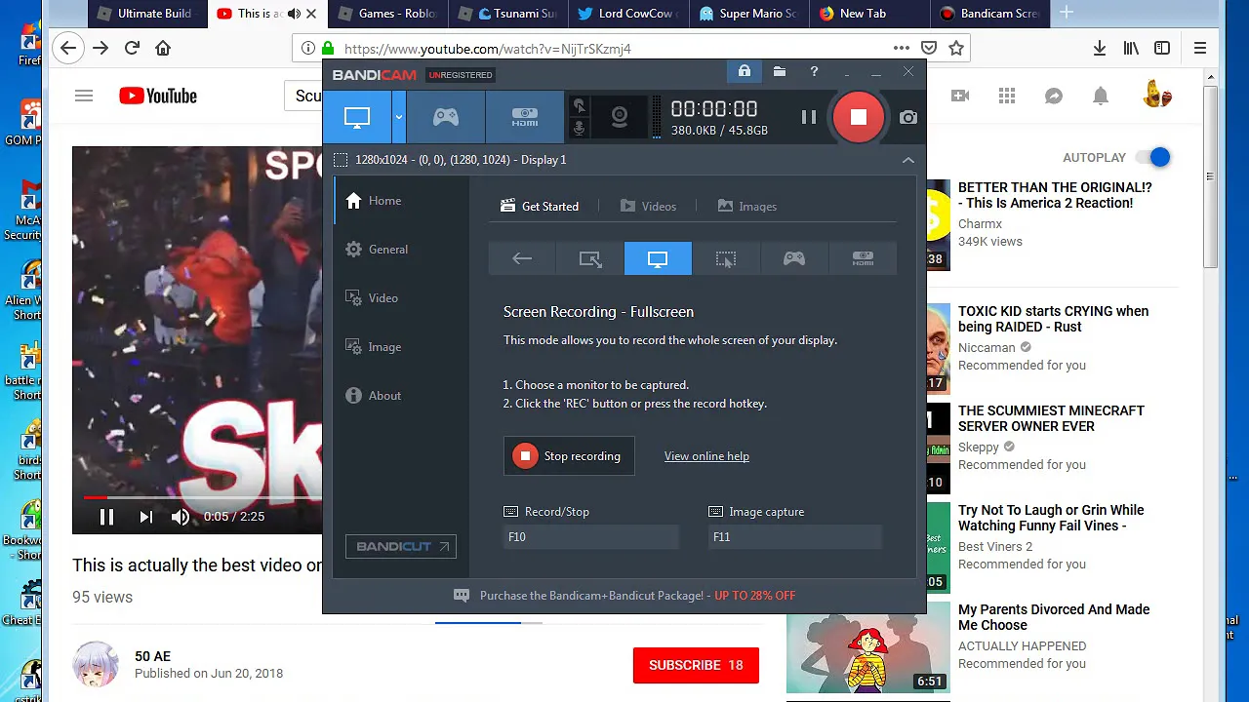Switch to Get Started tab

click(x=540, y=207)
